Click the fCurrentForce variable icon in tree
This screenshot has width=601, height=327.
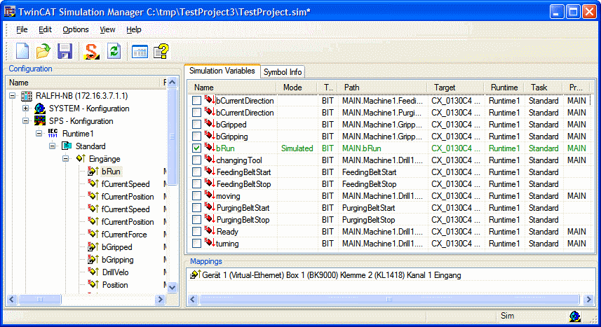93,235
